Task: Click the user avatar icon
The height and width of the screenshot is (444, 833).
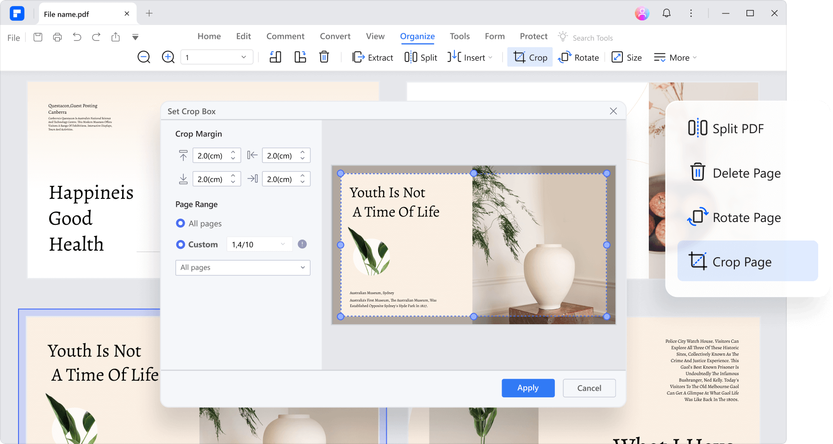Action: pyautogui.click(x=642, y=13)
